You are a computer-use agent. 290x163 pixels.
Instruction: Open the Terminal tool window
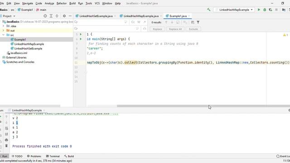53,156
